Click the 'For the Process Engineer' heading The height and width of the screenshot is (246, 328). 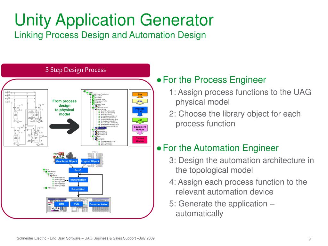(214, 80)
